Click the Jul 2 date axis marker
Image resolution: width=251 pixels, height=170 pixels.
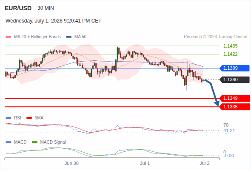coord(205,163)
